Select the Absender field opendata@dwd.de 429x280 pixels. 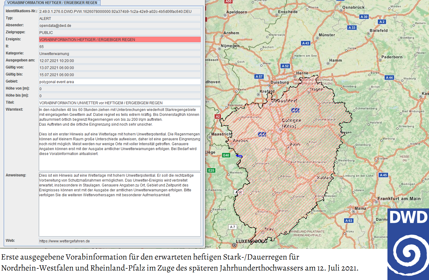click(x=120, y=25)
